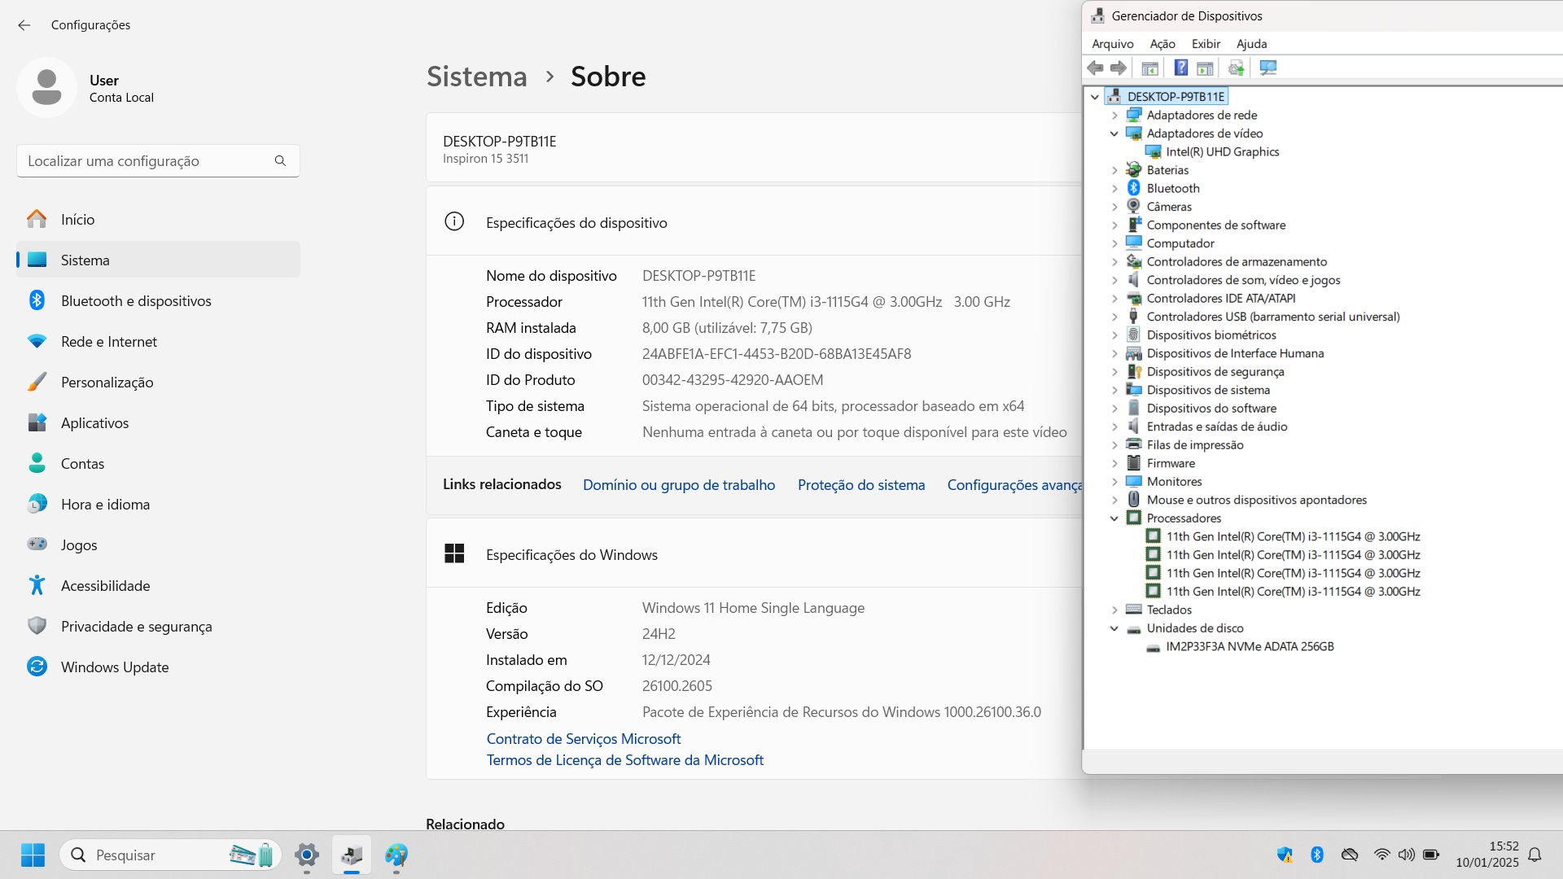The height and width of the screenshot is (879, 1563).
Task: Click the device ID value 24ABFE1A-EFC1-4453-B20D-68BA13E45AF8
Action: [x=777, y=354]
